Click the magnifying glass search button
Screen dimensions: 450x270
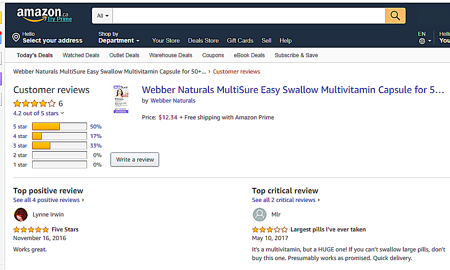[x=395, y=16]
